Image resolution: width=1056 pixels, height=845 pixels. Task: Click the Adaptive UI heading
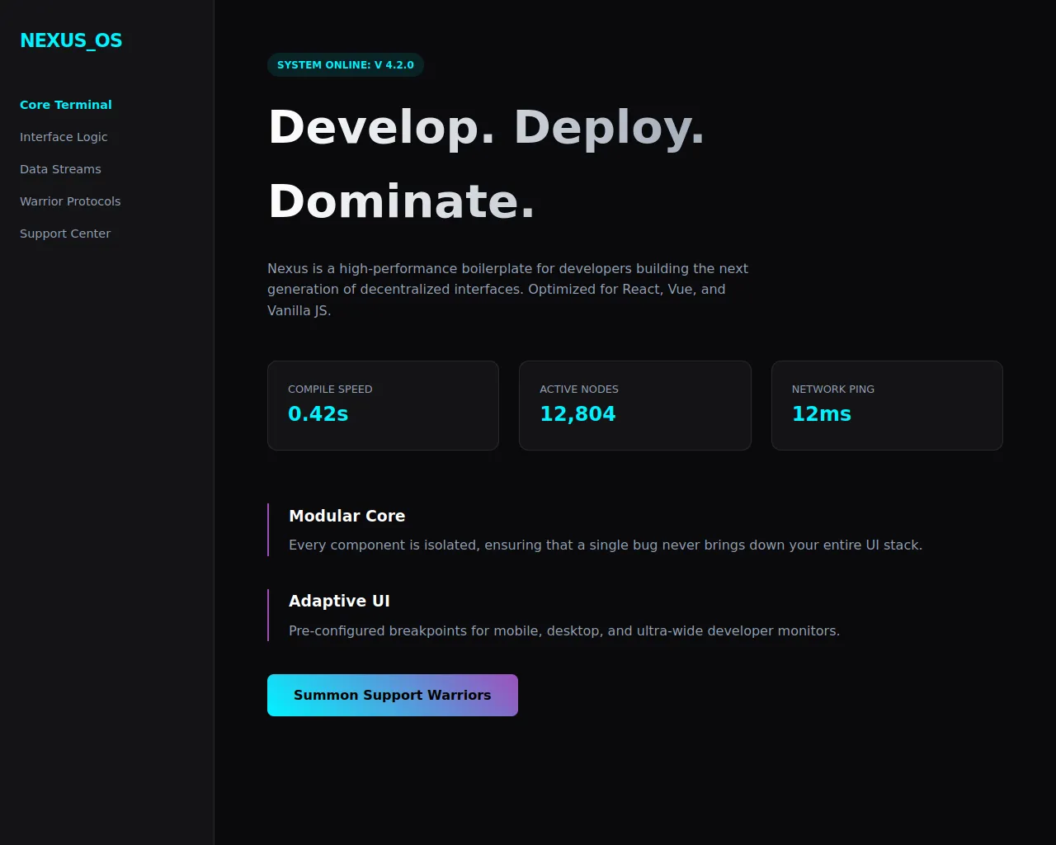pyautogui.click(x=339, y=601)
